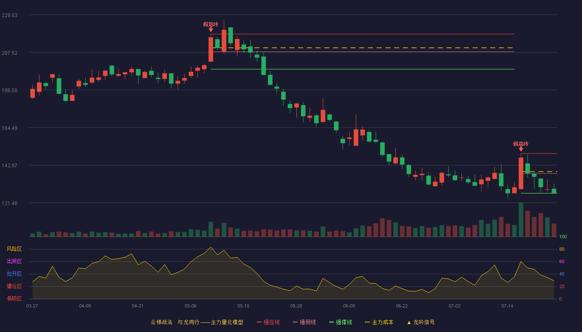Click the 186.00 price axis label
This screenshot has height=332, width=582.
click(10, 90)
